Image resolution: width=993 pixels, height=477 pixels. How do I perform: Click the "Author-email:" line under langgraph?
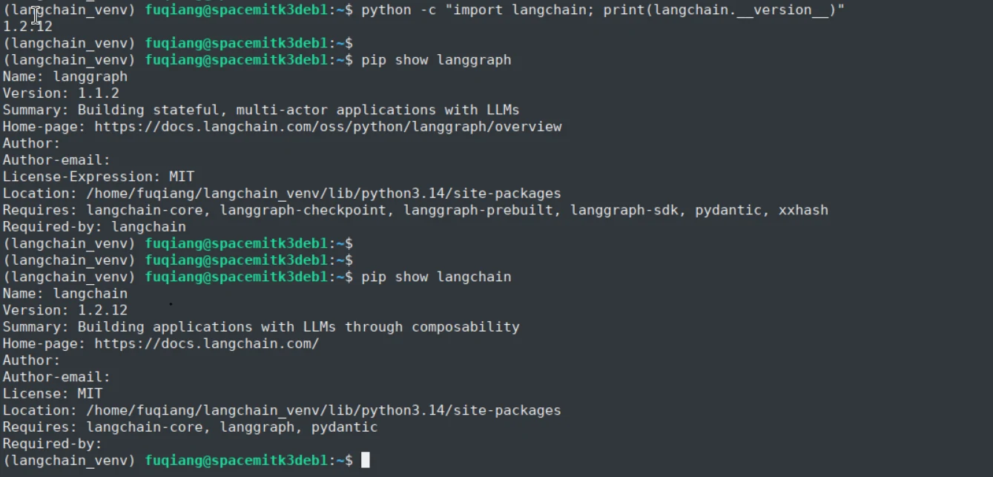[x=57, y=160]
